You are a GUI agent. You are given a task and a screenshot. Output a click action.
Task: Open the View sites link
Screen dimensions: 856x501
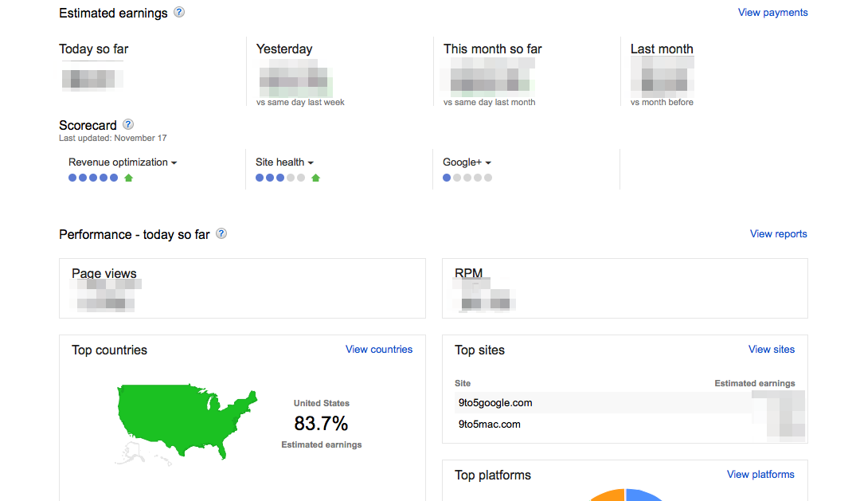coord(771,349)
